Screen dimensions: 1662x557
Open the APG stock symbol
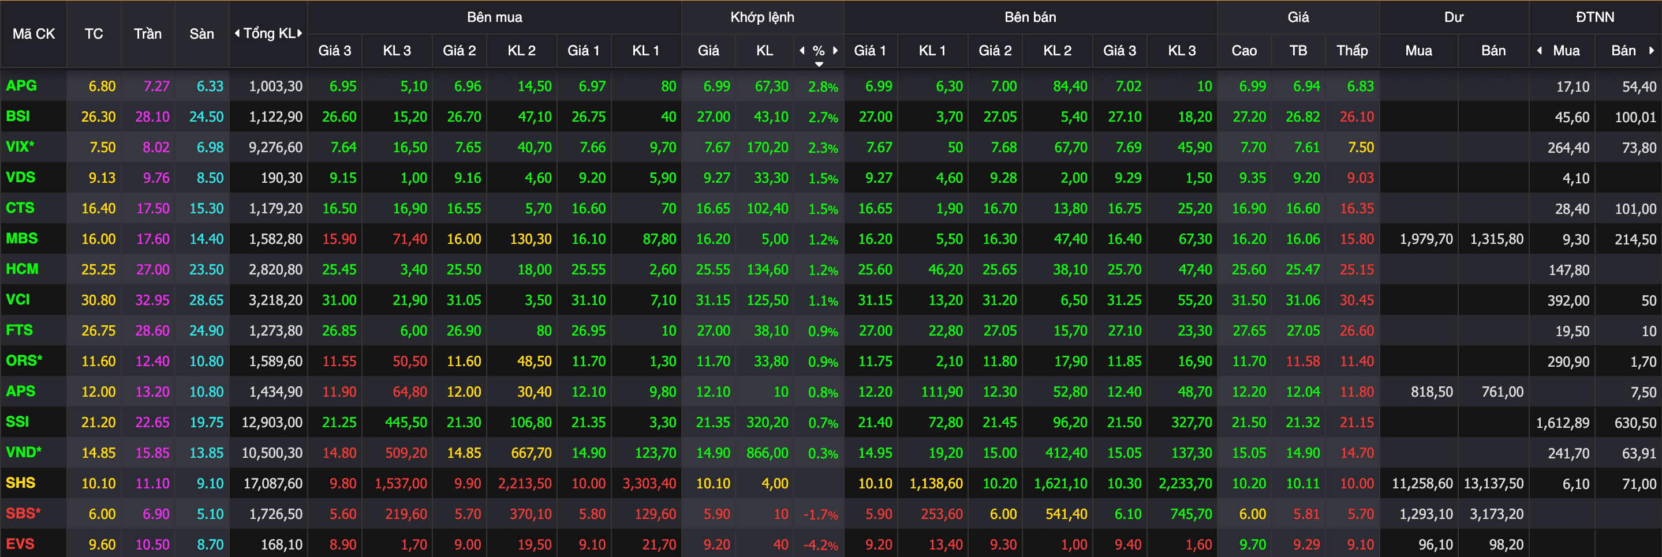pos(21,86)
